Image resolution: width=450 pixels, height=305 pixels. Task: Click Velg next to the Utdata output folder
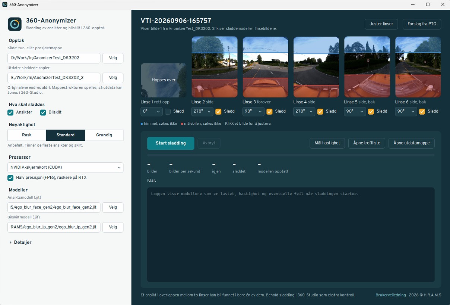[113, 78]
